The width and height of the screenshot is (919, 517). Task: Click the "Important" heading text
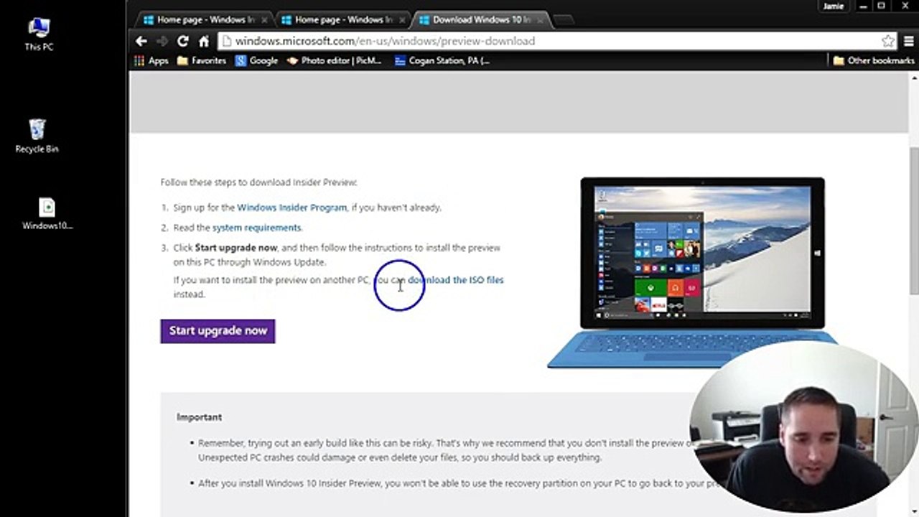coord(199,417)
